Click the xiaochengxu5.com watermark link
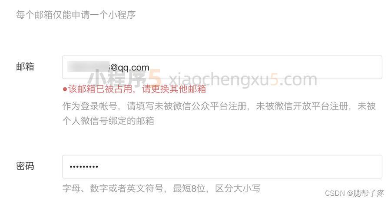This screenshot has width=391, height=201. tap(242, 79)
